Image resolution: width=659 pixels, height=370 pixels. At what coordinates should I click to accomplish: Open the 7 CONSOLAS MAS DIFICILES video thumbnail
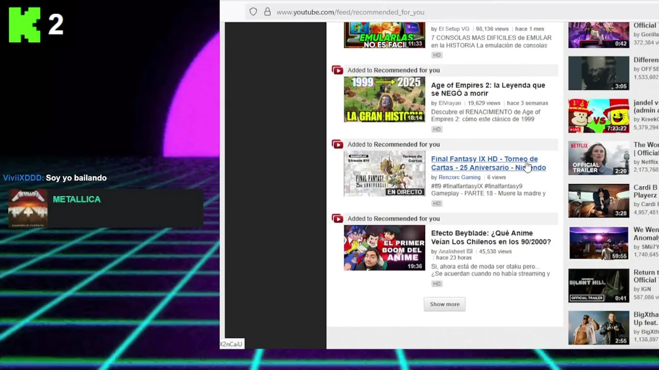pos(384,35)
